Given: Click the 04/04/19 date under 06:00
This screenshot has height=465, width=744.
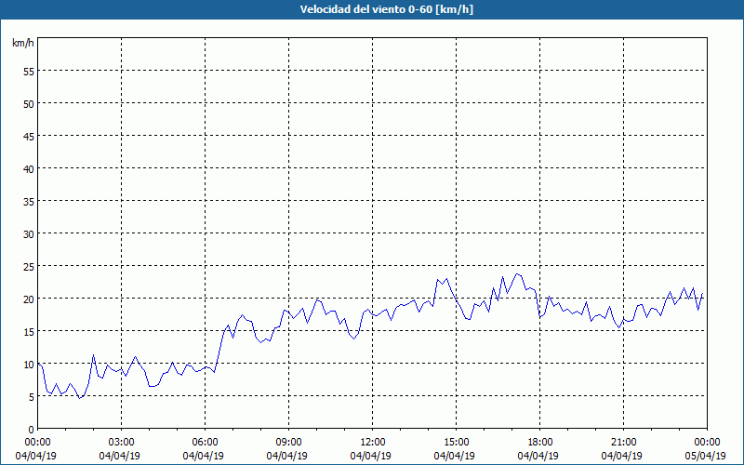Looking at the screenshot, I should tap(204, 456).
